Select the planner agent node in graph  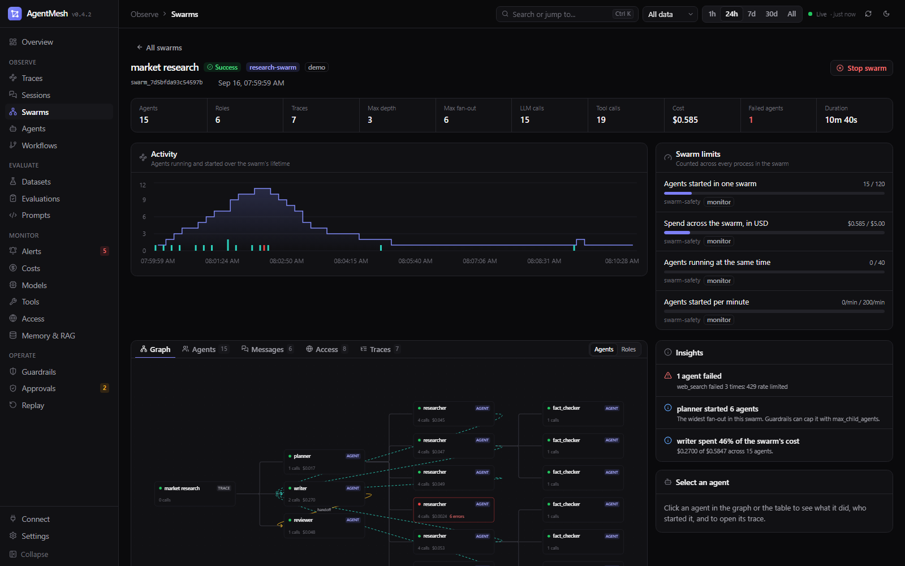324,462
